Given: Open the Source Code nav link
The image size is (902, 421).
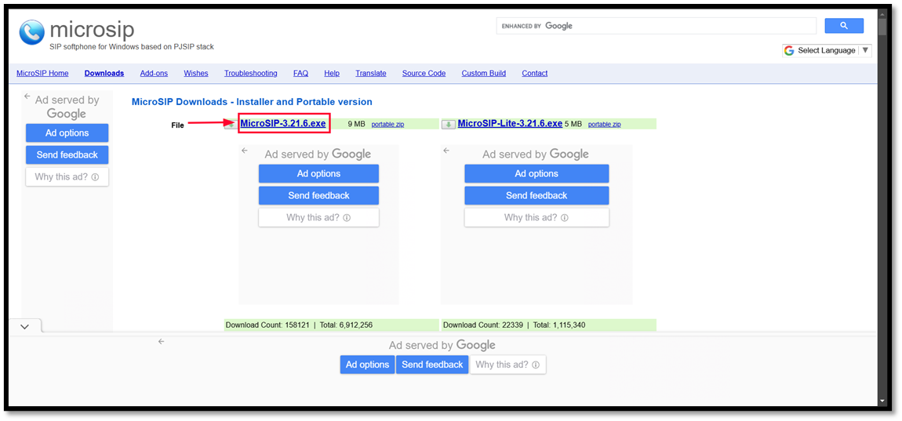Looking at the screenshot, I should click(x=424, y=73).
